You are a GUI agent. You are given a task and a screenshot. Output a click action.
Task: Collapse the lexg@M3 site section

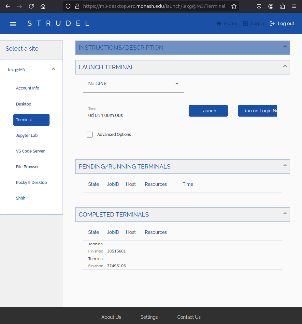[53, 69]
